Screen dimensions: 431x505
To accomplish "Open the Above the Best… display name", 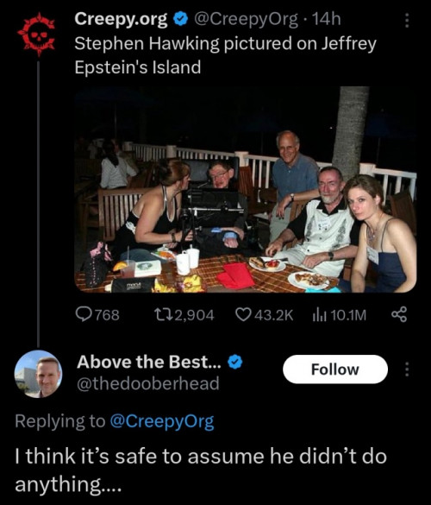I will click(x=149, y=362).
